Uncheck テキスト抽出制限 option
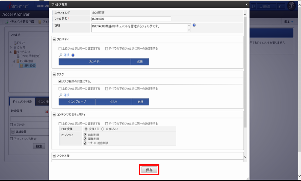 tap(85, 143)
